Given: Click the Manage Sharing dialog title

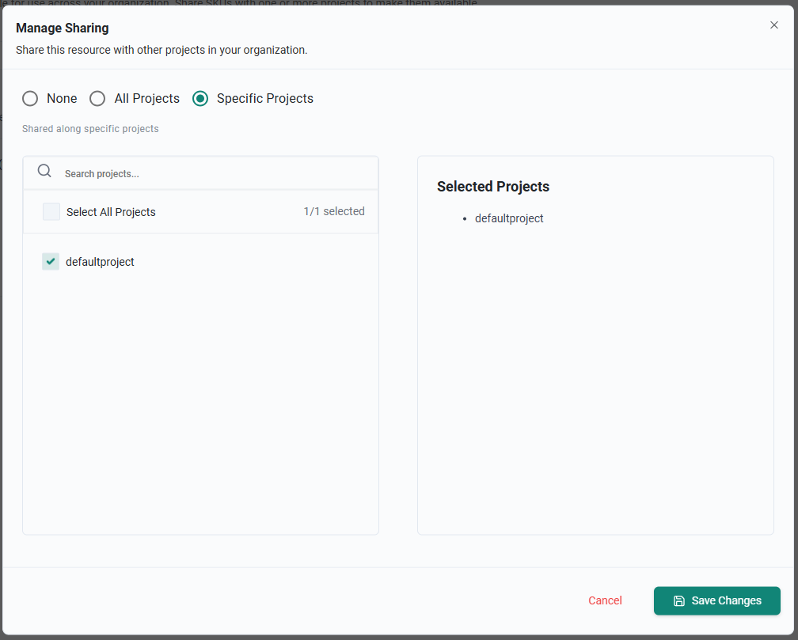Looking at the screenshot, I should [x=63, y=28].
